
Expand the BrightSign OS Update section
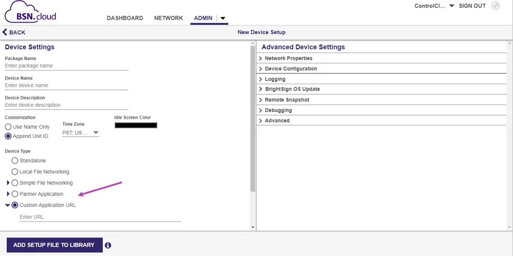(381, 89)
